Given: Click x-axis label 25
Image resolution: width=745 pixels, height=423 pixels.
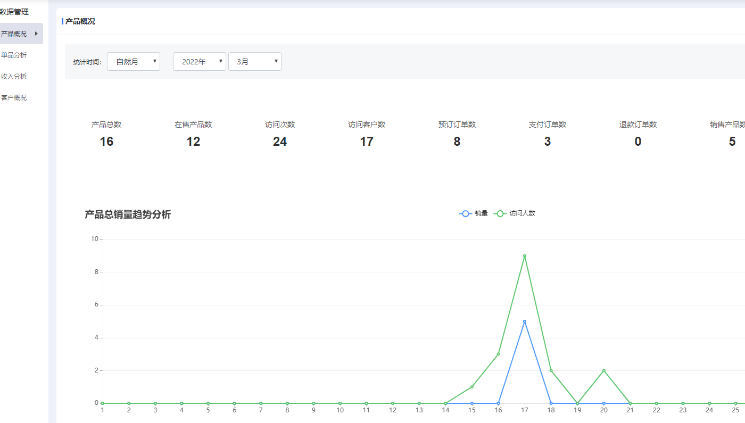Looking at the screenshot, I should (x=735, y=410).
